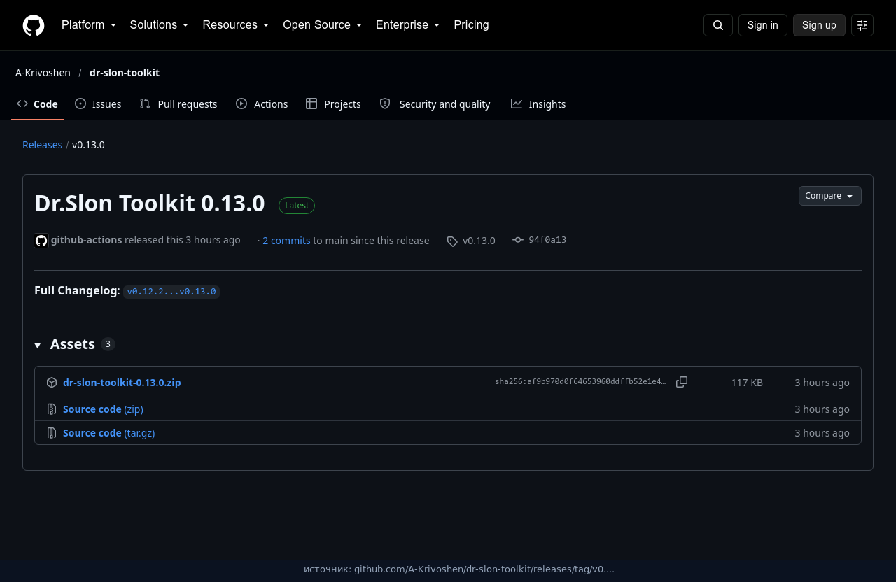Expand the Platform menu
This screenshot has height=582, width=896.
coord(89,25)
